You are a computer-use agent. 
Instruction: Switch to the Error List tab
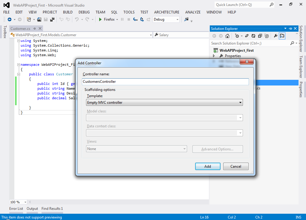tap(16, 208)
